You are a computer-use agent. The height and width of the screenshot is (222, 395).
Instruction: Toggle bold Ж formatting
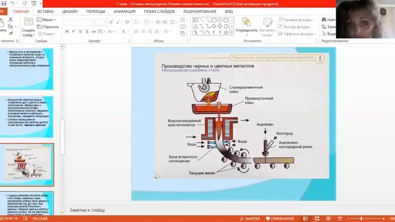(x=67, y=31)
